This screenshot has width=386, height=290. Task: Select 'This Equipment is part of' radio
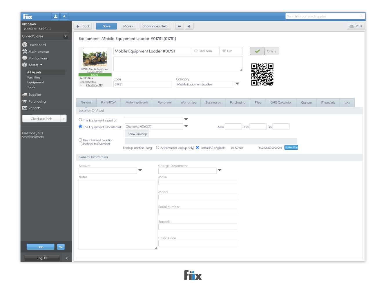click(80, 120)
